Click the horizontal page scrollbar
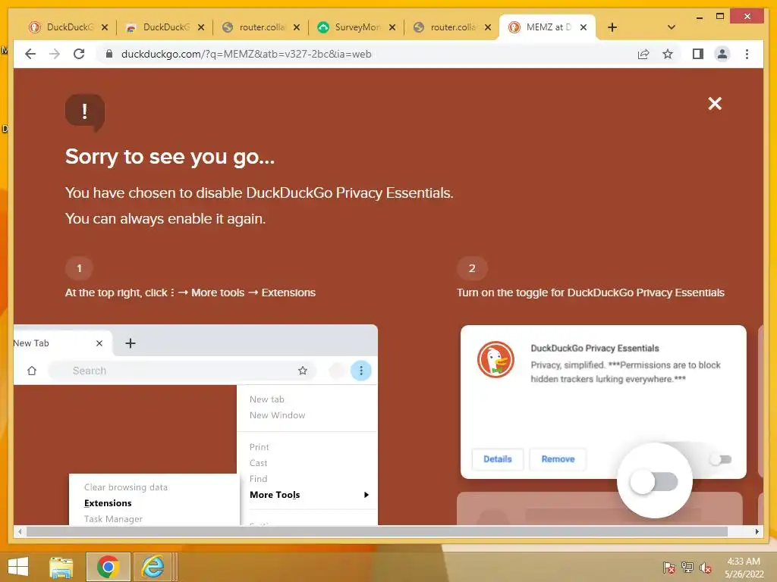 tap(376, 531)
